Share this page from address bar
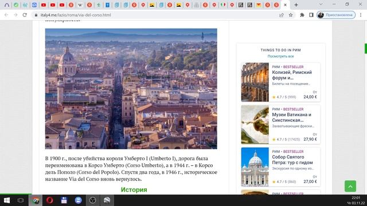Image resolution: width=367 pixels, height=206 pixels. pos(282,15)
